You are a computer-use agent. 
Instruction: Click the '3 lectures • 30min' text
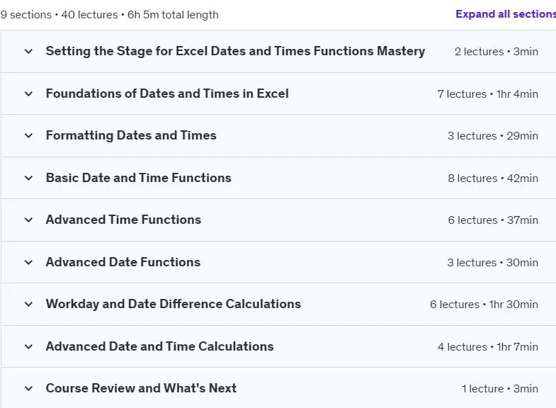coord(493,263)
